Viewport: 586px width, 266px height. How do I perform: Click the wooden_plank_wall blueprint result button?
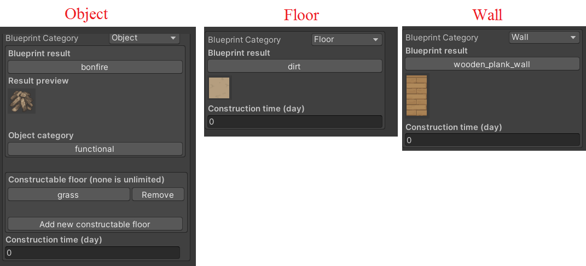492,64
